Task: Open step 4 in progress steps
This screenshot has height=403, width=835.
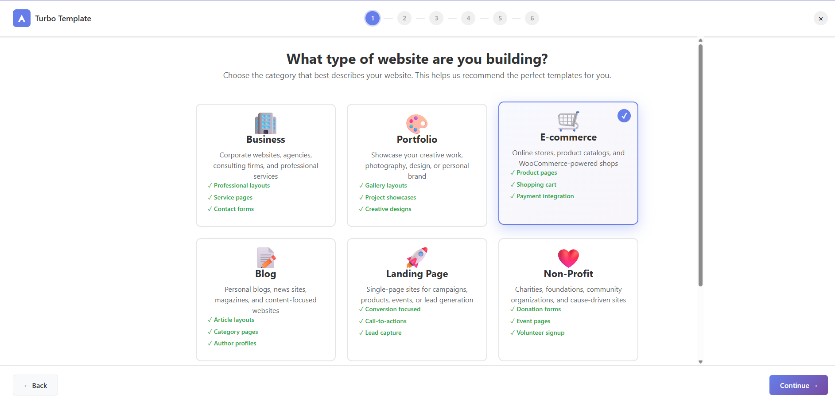Action: point(468,18)
